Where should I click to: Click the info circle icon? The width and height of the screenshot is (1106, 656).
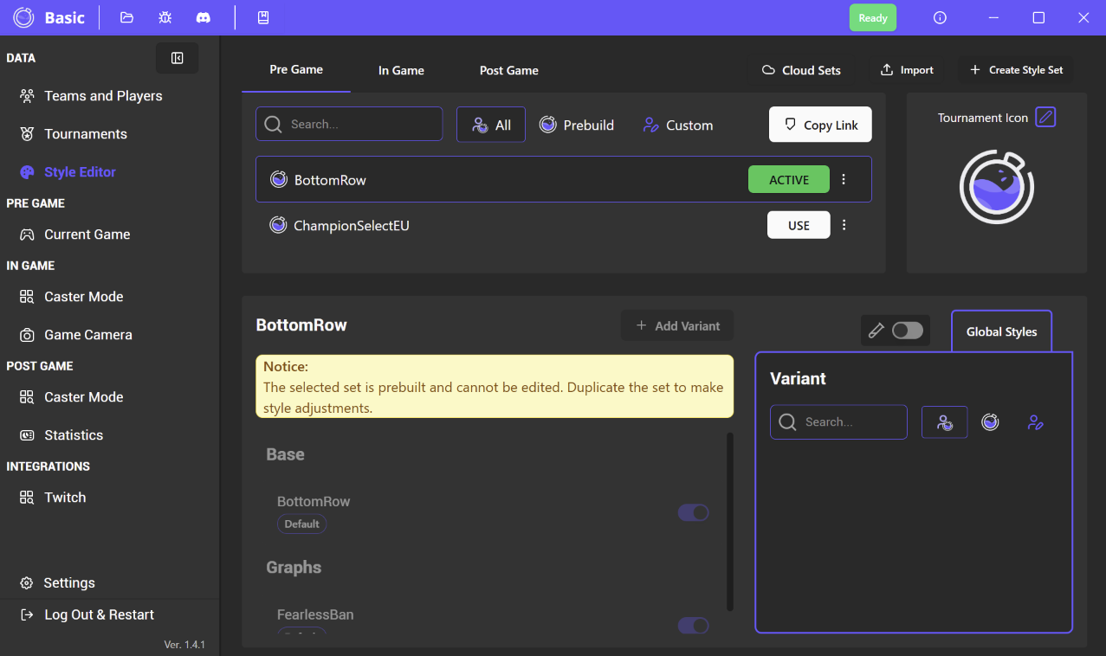pyautogui.click(x=940, y=17)
